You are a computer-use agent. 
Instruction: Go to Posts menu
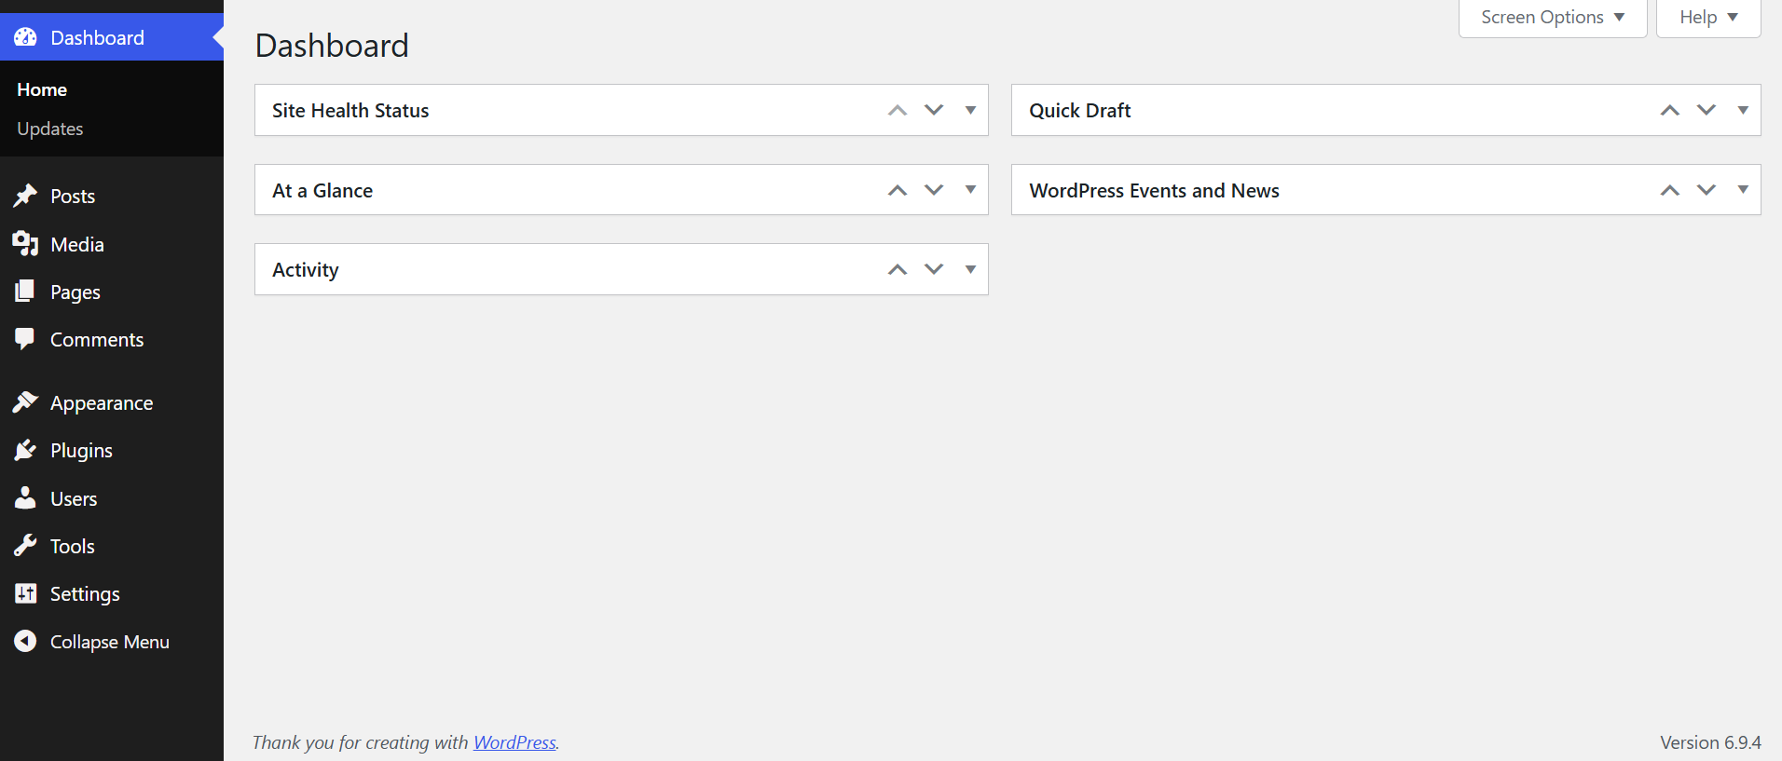pos(73,196)
